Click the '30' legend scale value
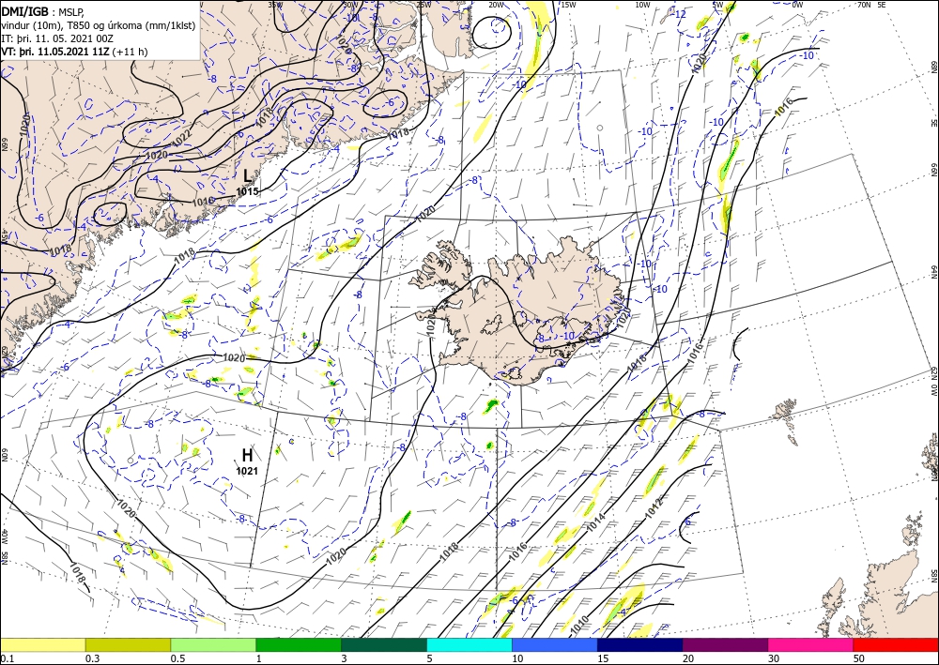The height and width of the screenshot is (665, 939). click(x=774, y=658)
